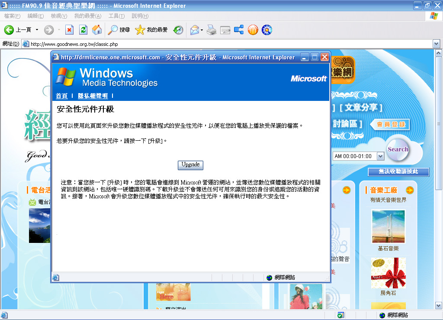Open the 文章分享 link on main page
Image resolution: width=443 pixels, height=320 pixels.
(361, 107)
